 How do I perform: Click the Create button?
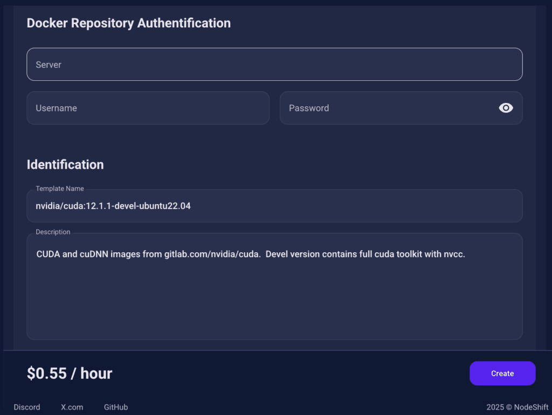click(x=502, y=373)
